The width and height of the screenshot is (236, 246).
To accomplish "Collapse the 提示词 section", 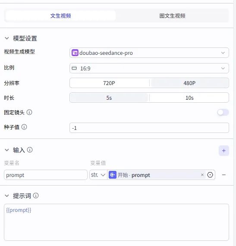I will (x=7, y=196).
